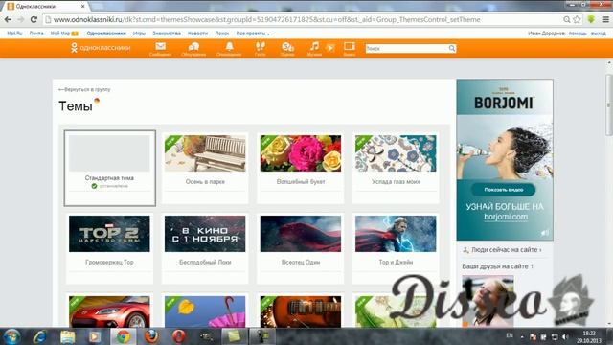Screen dimensions: 613x345
Task: Click the EN language indicator in tray
Action: coord(510,336)
